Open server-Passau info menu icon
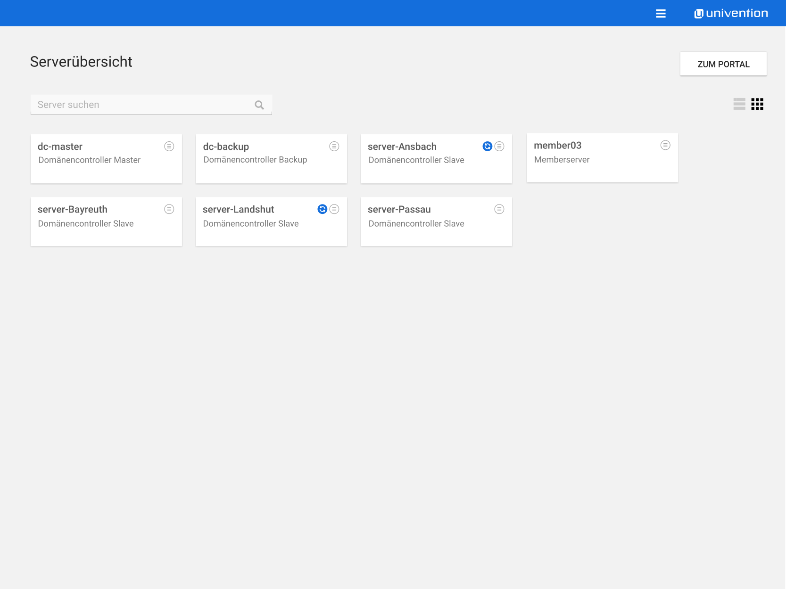The height and width of the screenshot is (589, 786). 499,209
